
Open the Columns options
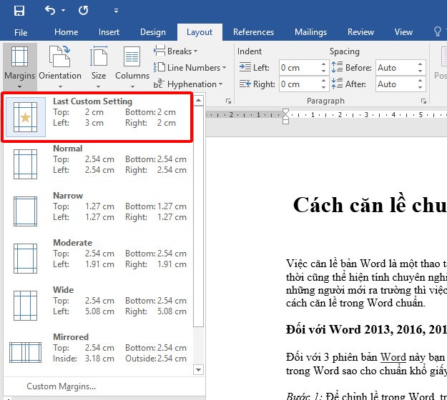[132, 66]
